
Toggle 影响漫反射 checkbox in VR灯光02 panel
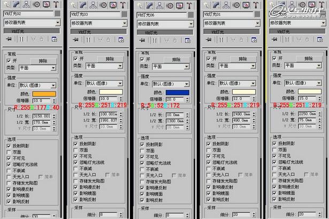tap(9, 189)
